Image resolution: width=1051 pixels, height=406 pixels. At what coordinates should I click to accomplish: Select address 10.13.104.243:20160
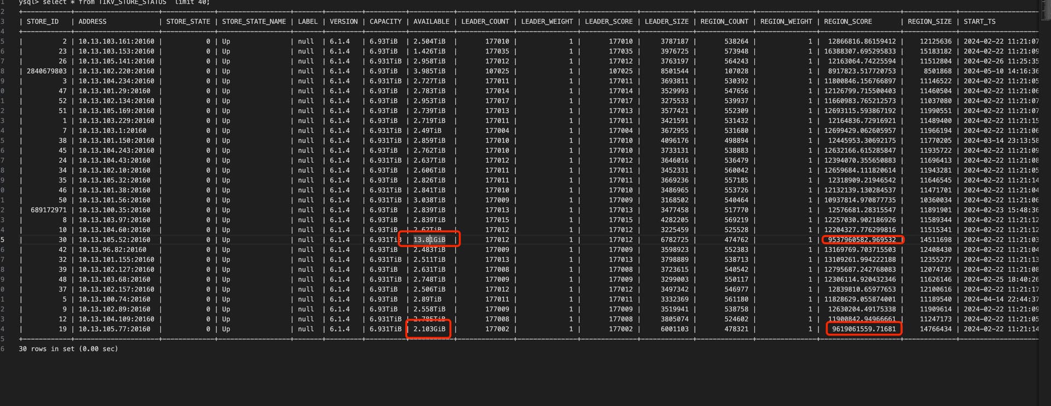click(x=116, y=150)
